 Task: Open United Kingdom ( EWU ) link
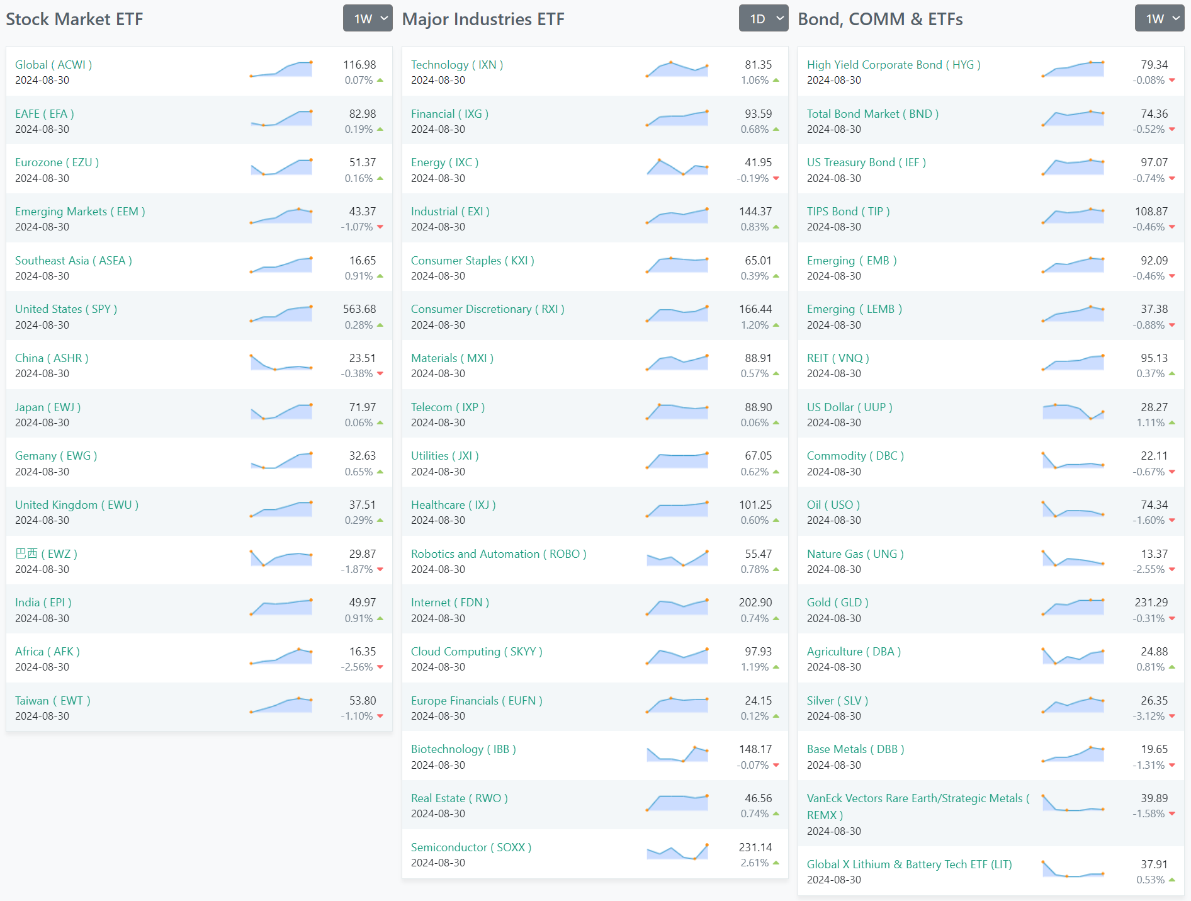(77, 505)
